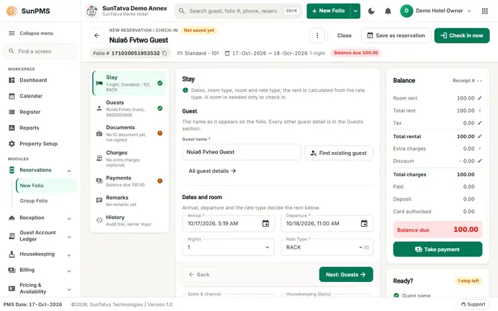The width and height of the screenshot is (498, 311).
Task: Open the New Folio split dropdown arrow
Action: click(356, 11)
